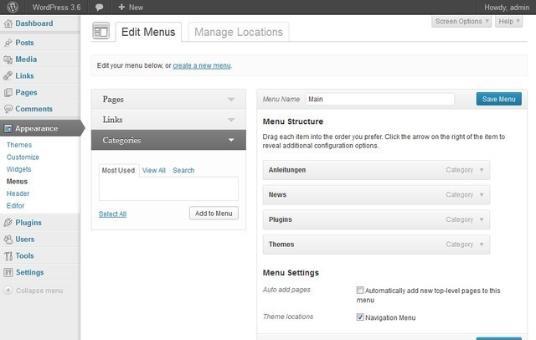Click the Anleitungen menu item bar

pyautogui.click(x=376, y=170)
